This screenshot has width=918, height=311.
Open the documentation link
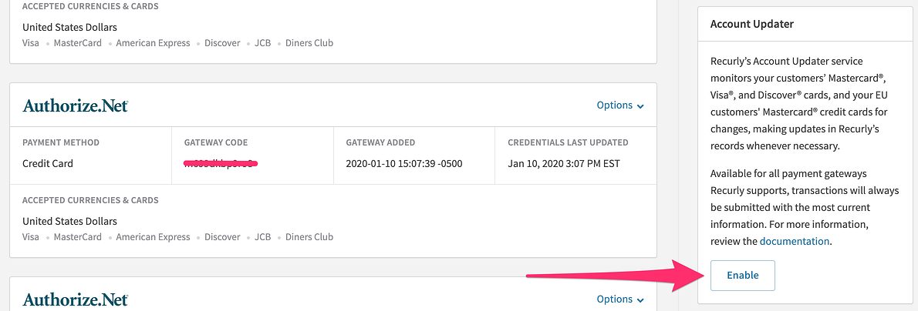pyautogui.click(x=794, y=241)
